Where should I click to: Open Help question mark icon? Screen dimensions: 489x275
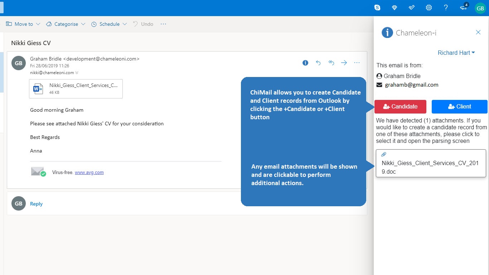446,8
